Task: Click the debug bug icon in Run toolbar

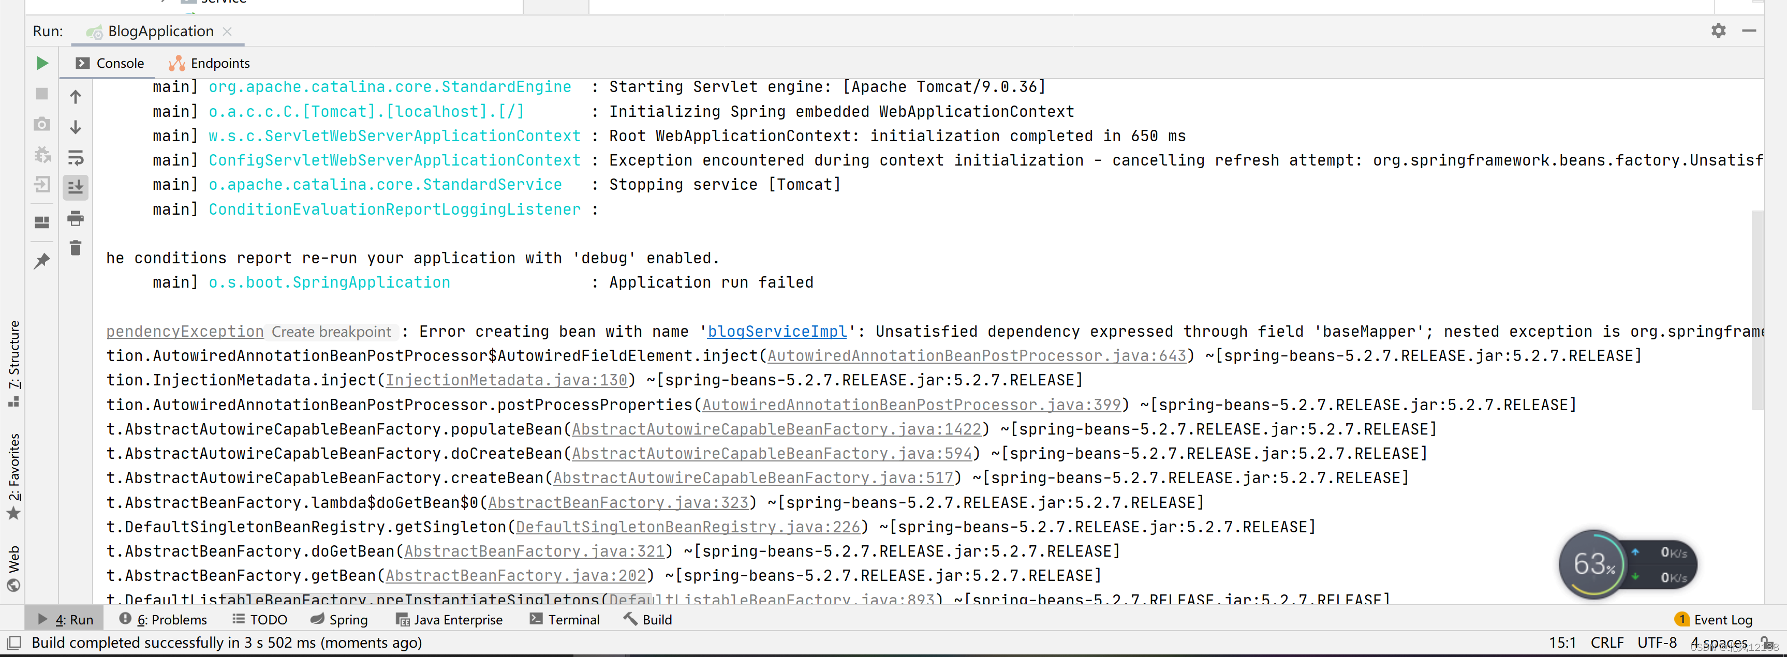Action: (x=42, y=155)
